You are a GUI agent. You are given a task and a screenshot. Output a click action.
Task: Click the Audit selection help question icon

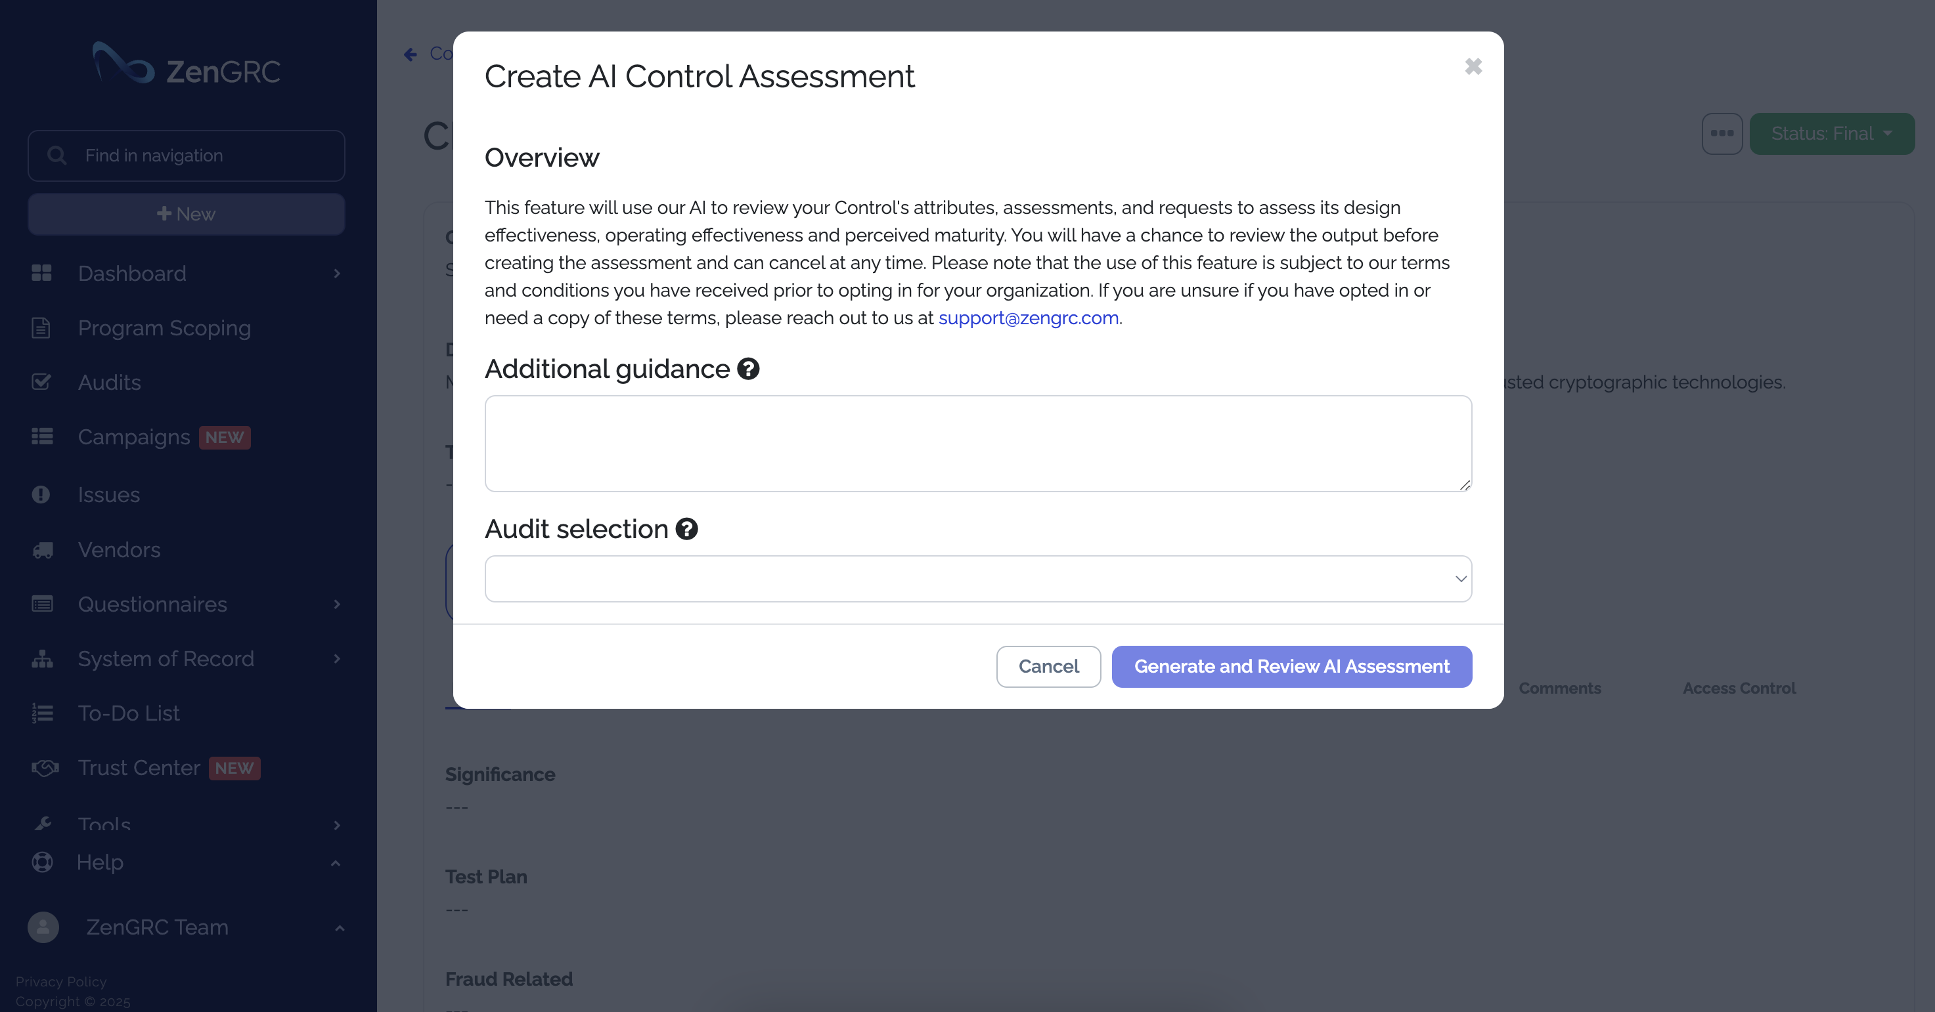686,529
